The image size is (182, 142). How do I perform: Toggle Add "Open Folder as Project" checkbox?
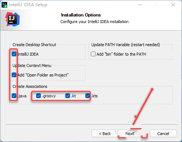pos(14,75)
